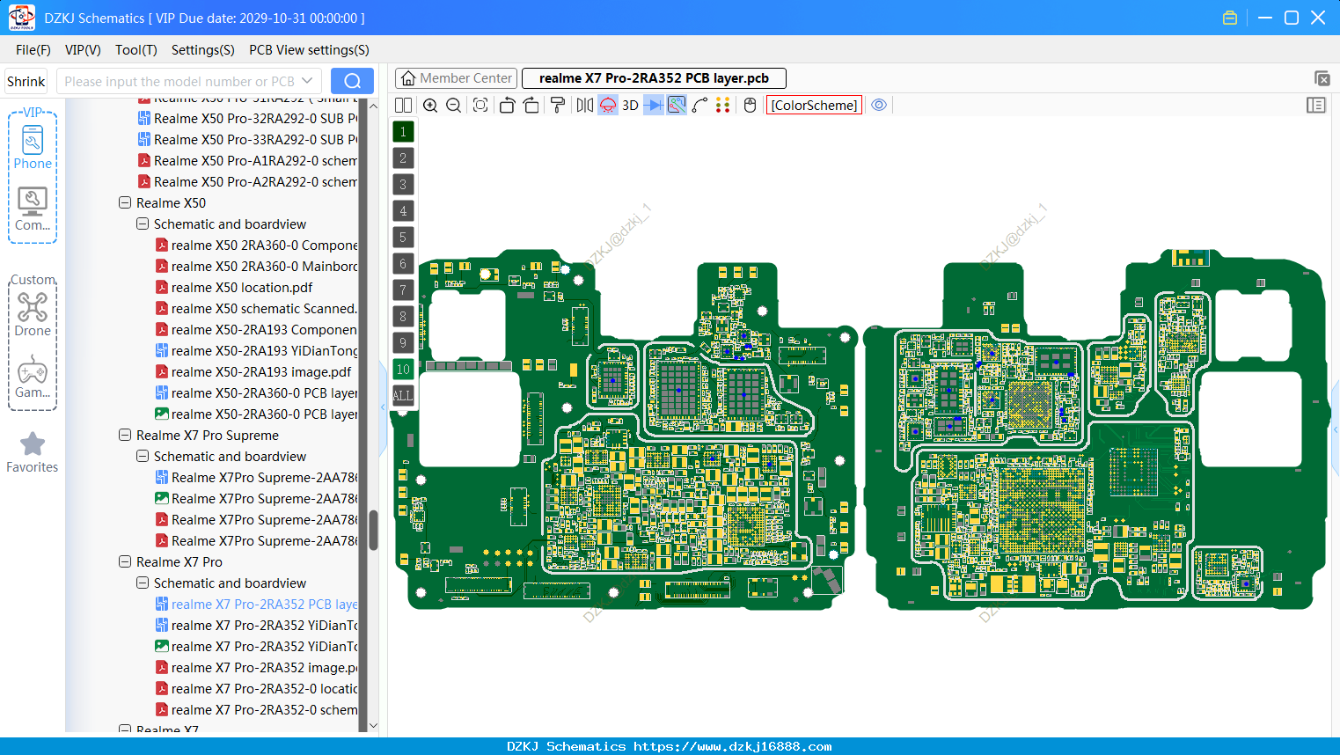
Task: Click the mouse settings icon
Action: coord(750,105)
